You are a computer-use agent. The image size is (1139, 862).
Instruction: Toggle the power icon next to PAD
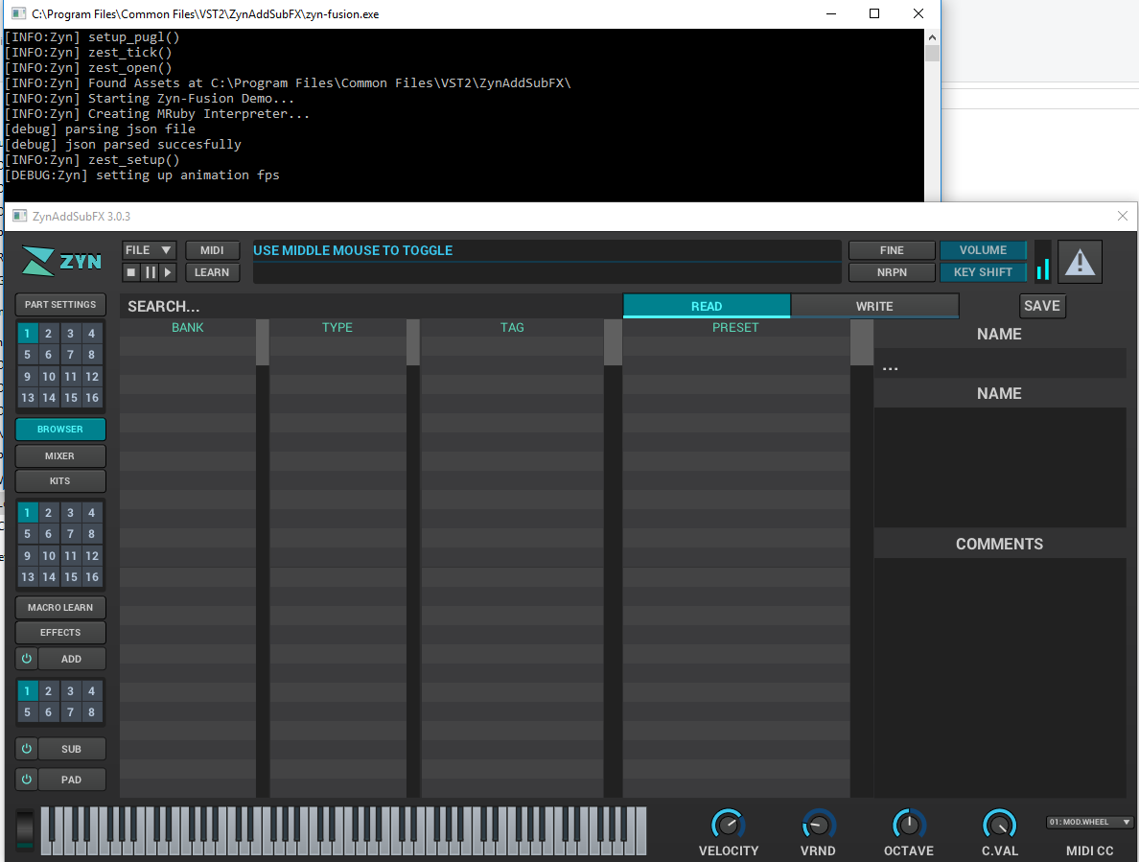(x=27, y=780)
